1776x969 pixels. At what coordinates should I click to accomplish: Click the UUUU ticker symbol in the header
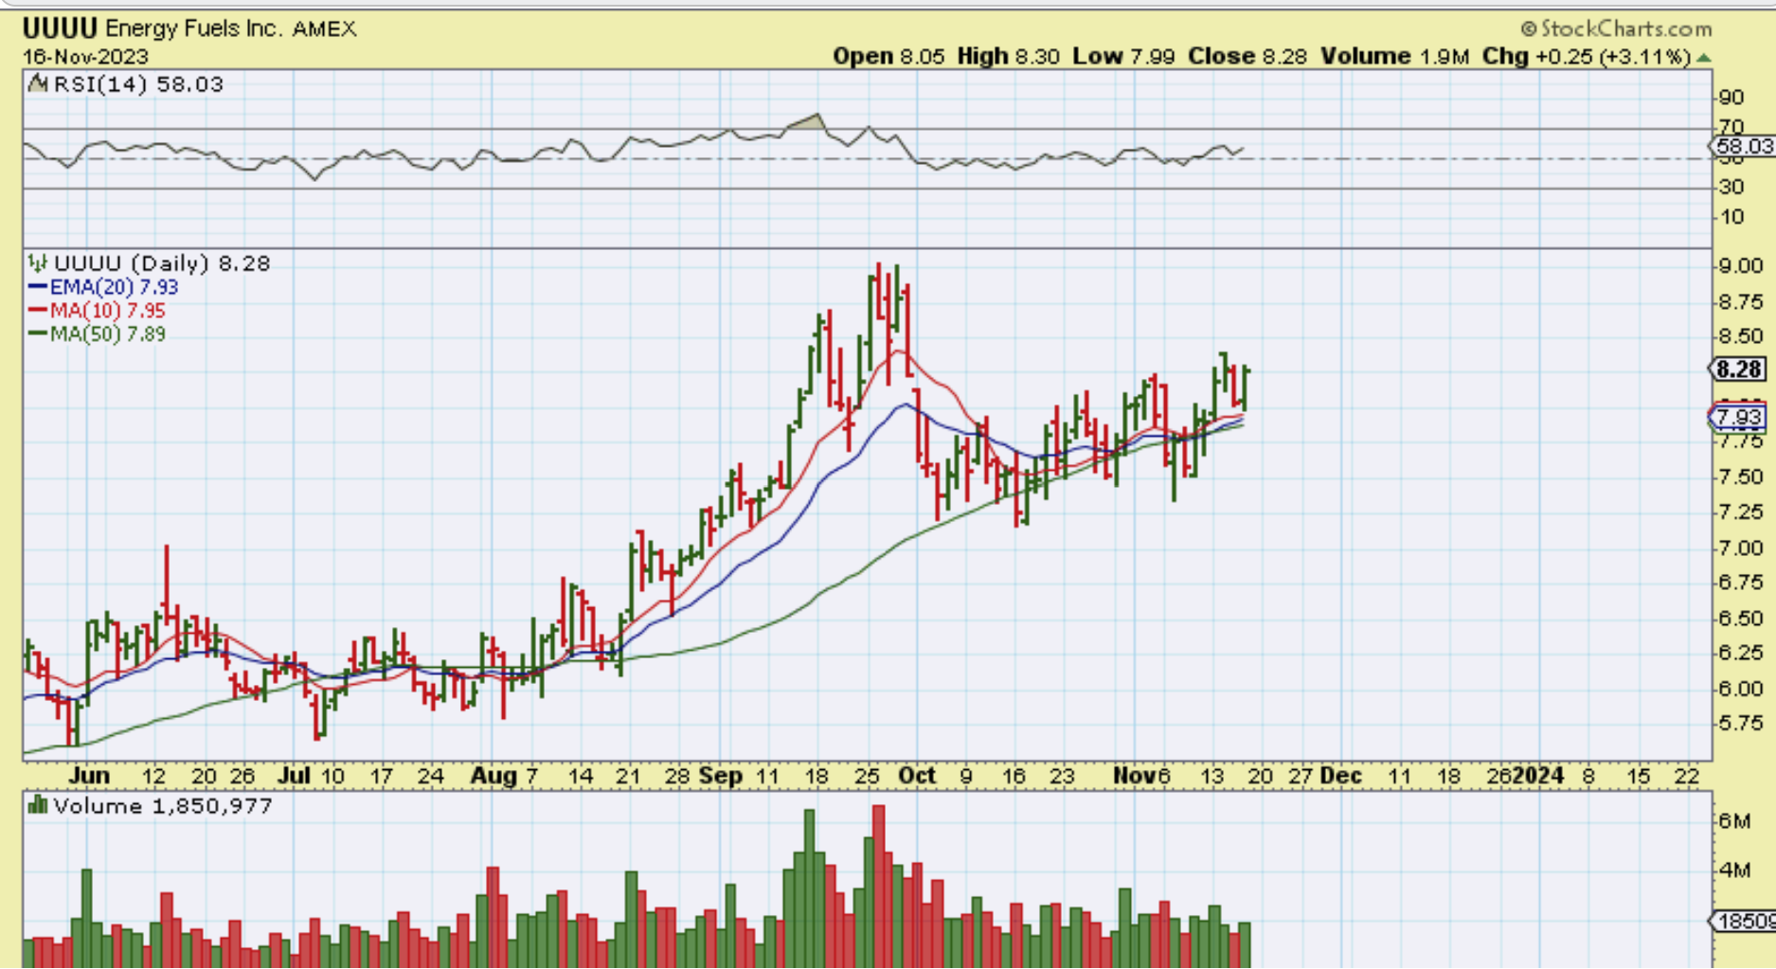pos(60,28)
